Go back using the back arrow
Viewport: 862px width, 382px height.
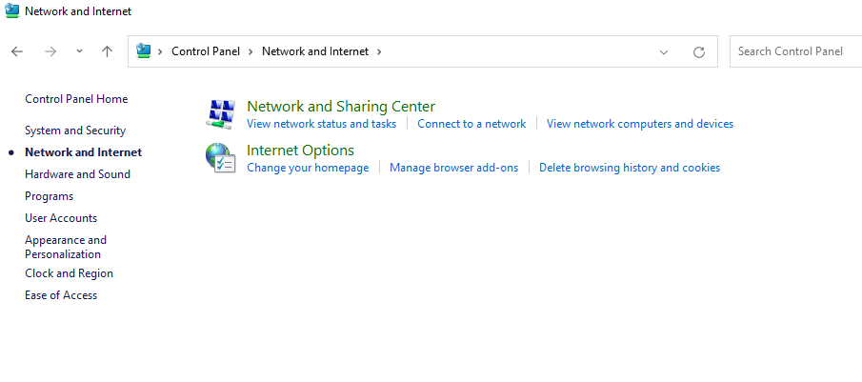17,51
